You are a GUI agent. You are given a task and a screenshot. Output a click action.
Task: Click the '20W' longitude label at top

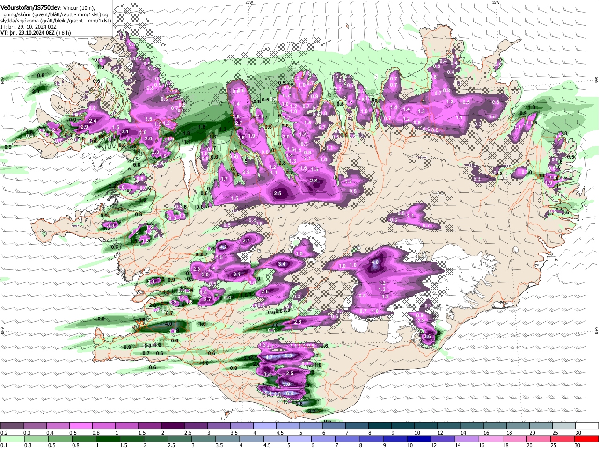pos(249,2)
